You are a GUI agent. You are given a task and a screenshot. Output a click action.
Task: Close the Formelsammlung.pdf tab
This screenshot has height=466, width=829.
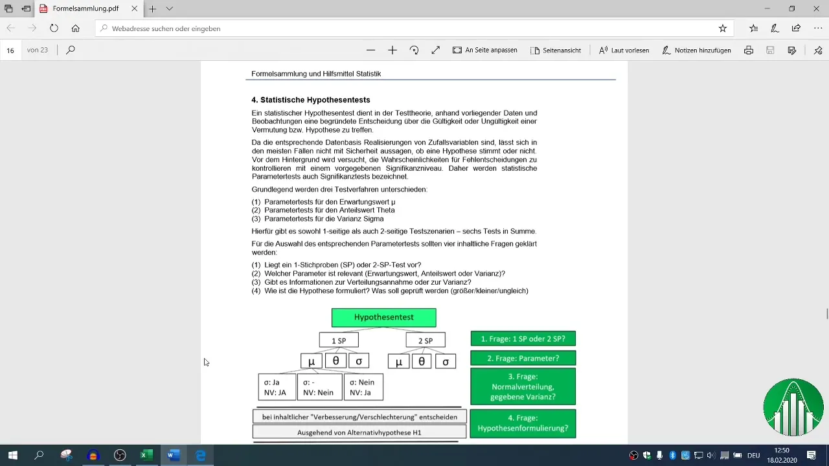coord(134,9)
